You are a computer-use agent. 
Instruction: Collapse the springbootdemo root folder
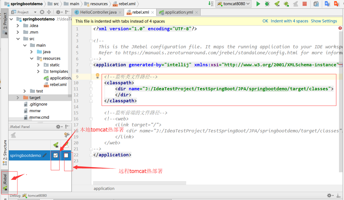11,19
